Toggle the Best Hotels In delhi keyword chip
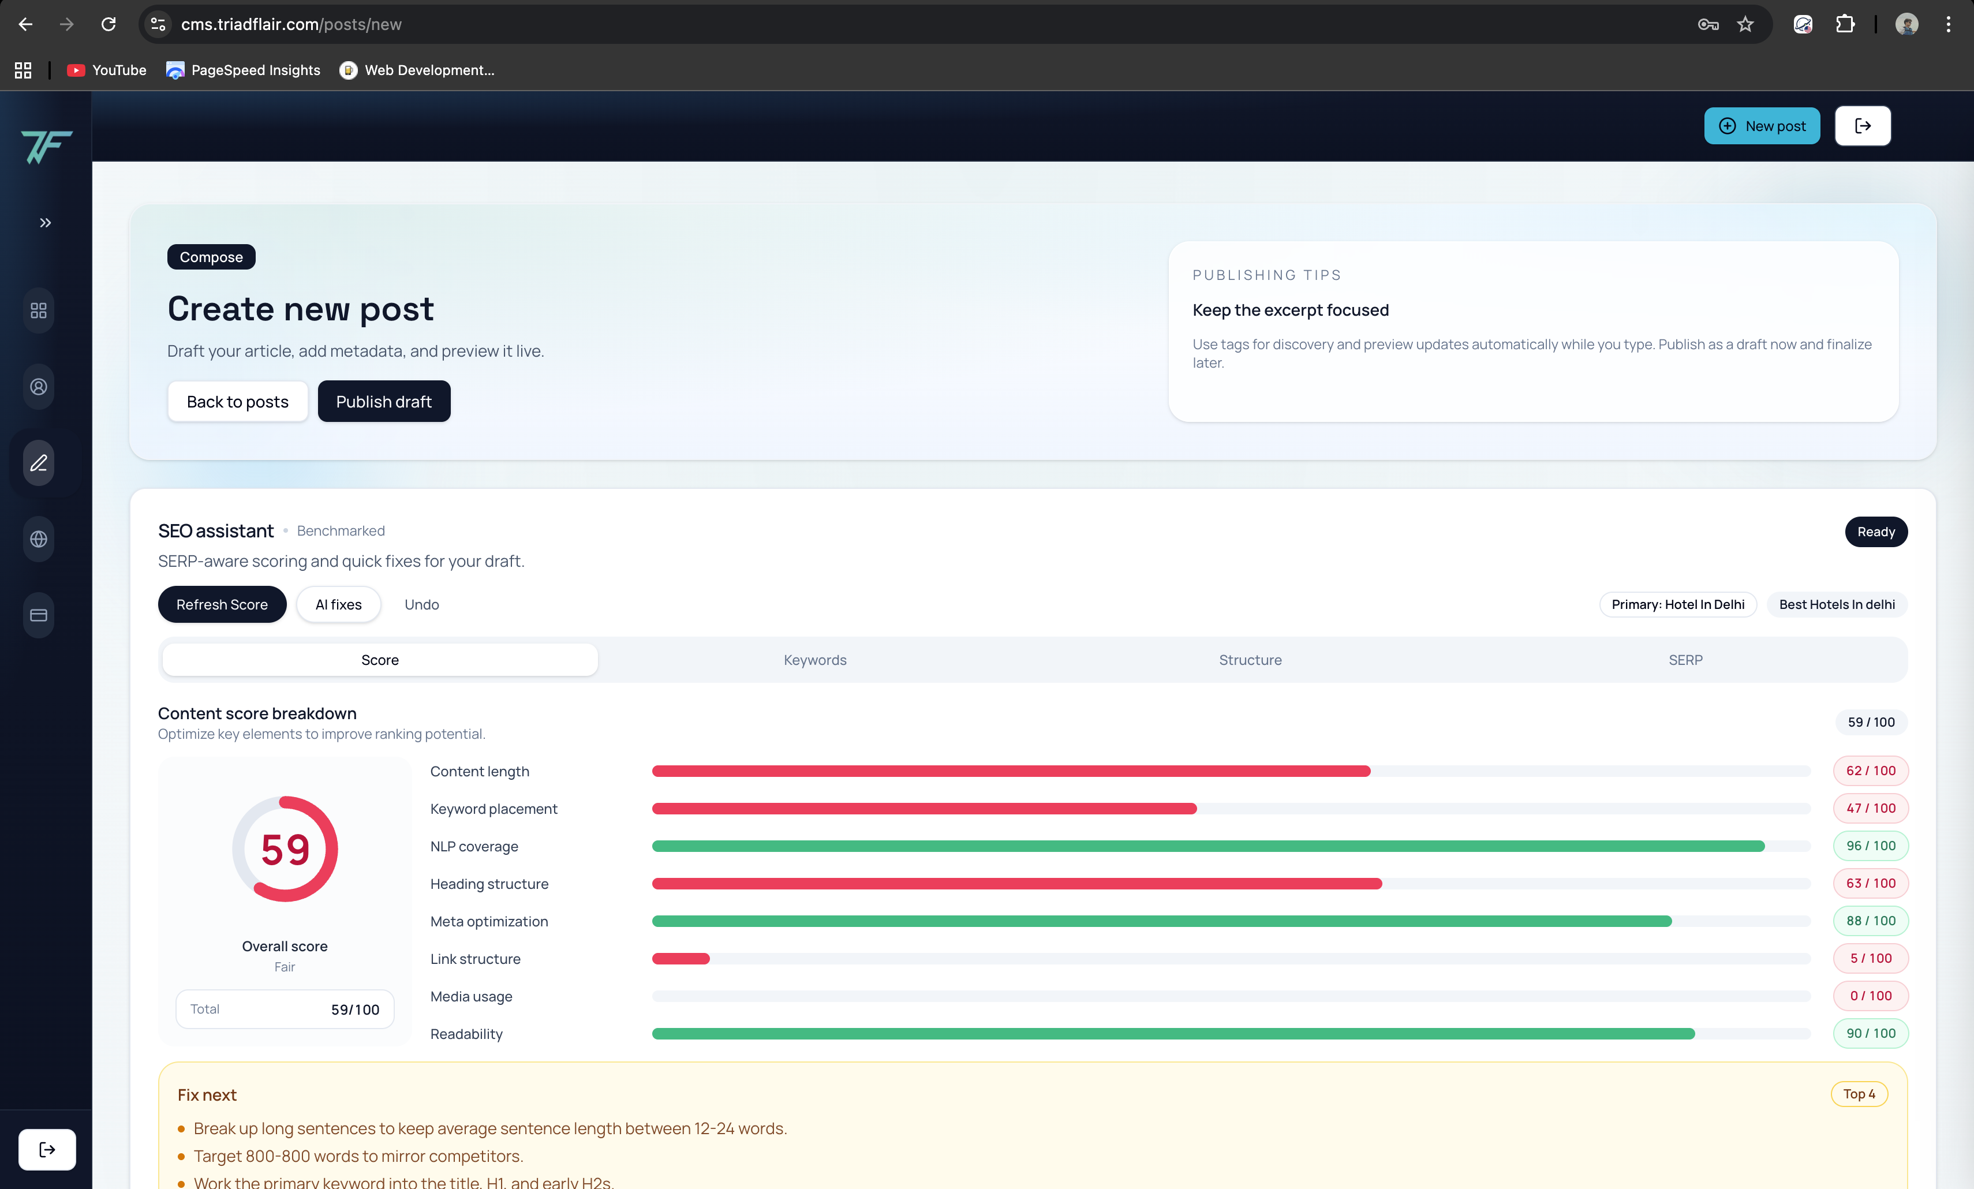Screen dimensions: 1974x1189 1837,604
